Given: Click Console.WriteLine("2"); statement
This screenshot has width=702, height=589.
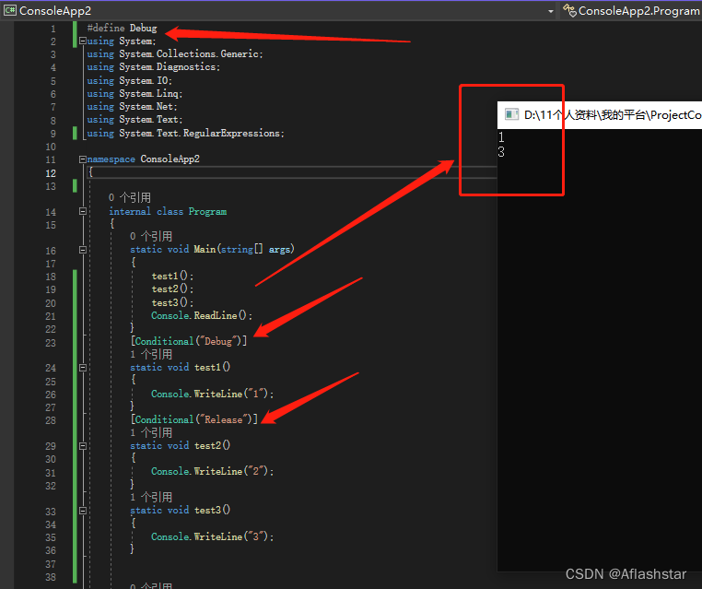Looking at the screenshot, I should 212,472.
